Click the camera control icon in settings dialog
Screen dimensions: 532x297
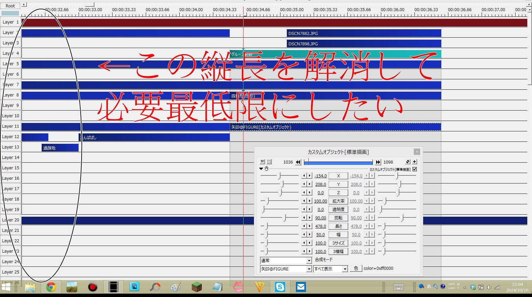coord(262,162)
